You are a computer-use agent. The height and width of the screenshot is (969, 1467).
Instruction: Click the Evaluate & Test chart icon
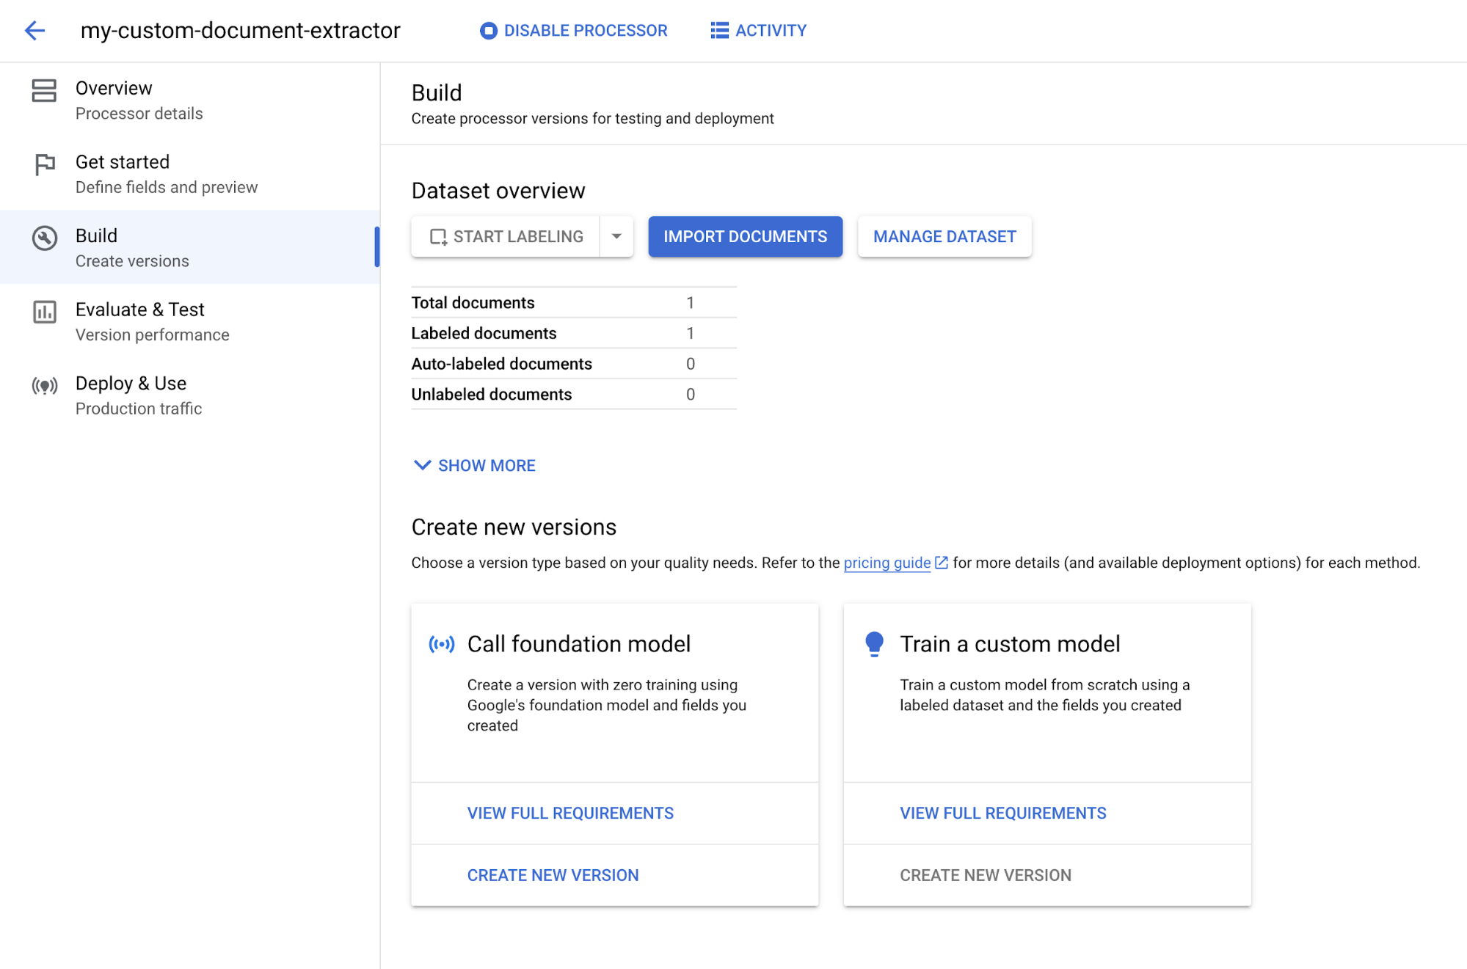click(45, 312)
